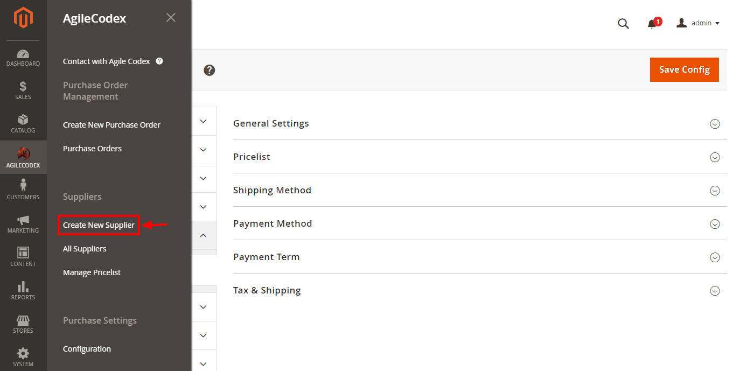Screen dimensions: 733x371
Task: Click the search magnifier icon
Action: pyautogui.click(x=623, y=24)
